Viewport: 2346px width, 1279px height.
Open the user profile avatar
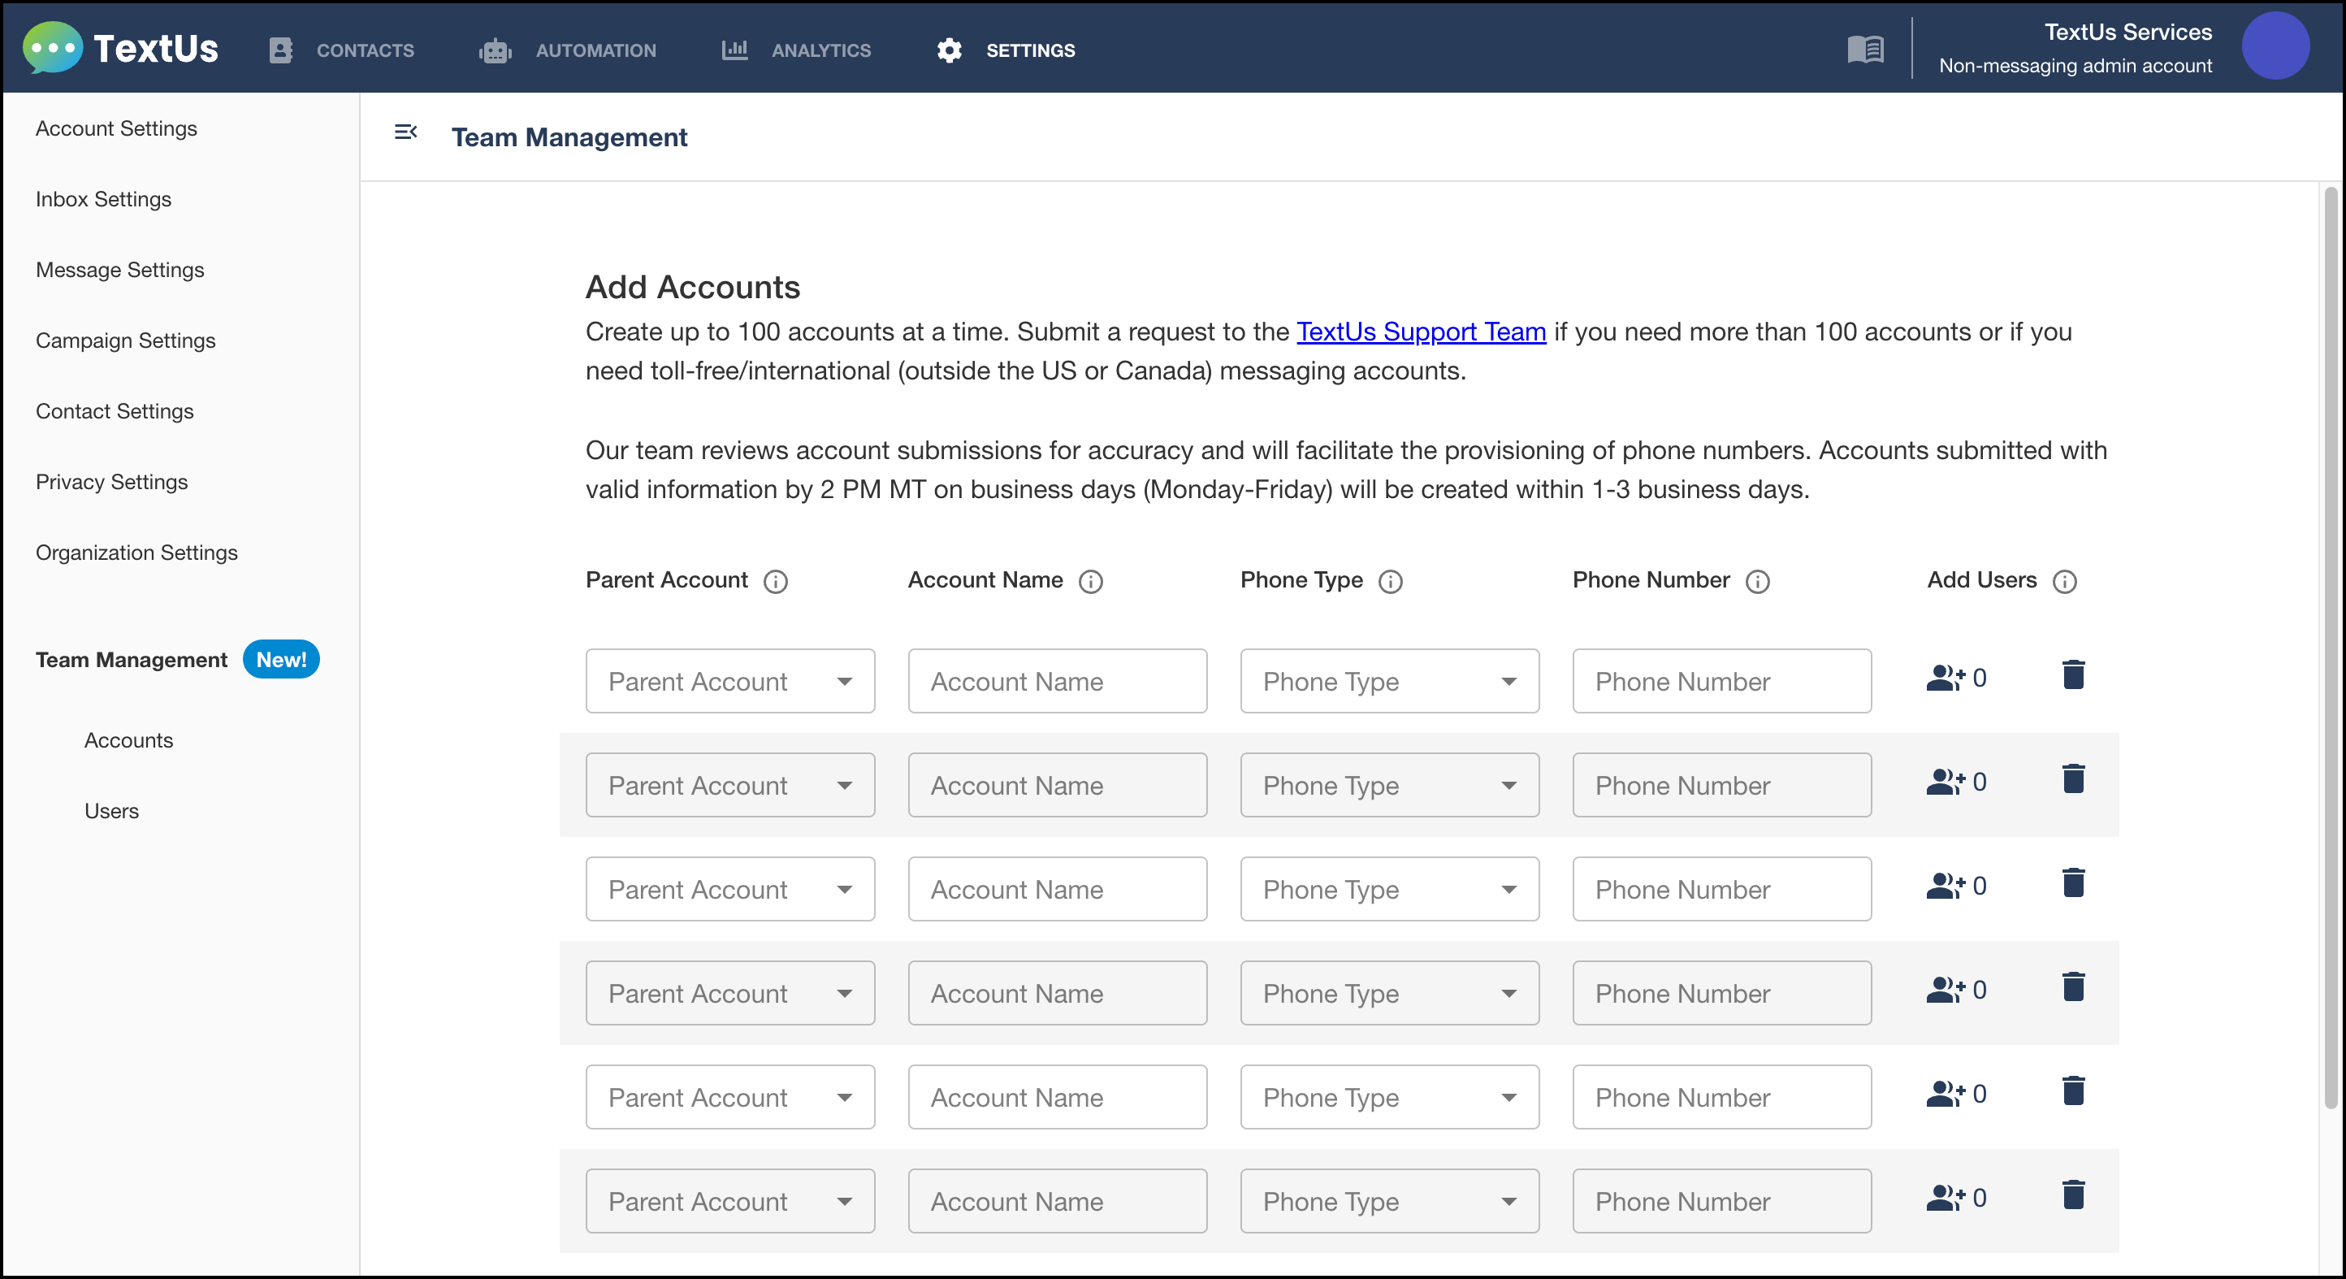pos(2274,46)
